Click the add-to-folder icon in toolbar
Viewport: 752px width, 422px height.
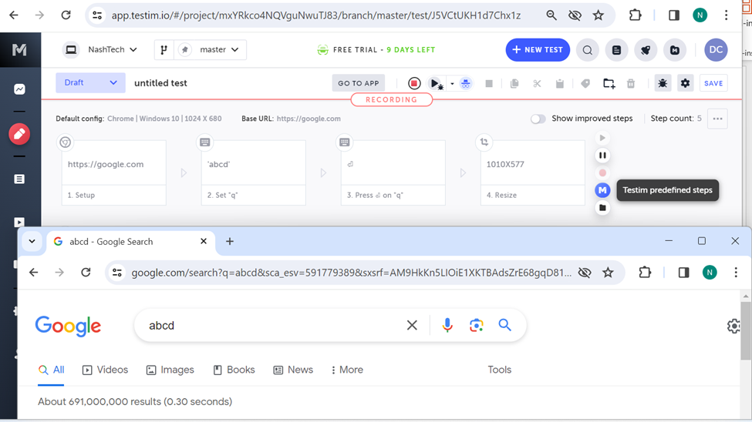(x=609, y=83)
